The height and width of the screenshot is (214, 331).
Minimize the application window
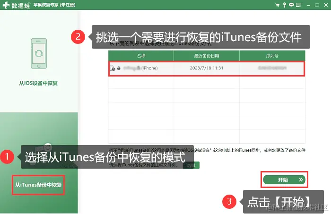coord(308,5)
